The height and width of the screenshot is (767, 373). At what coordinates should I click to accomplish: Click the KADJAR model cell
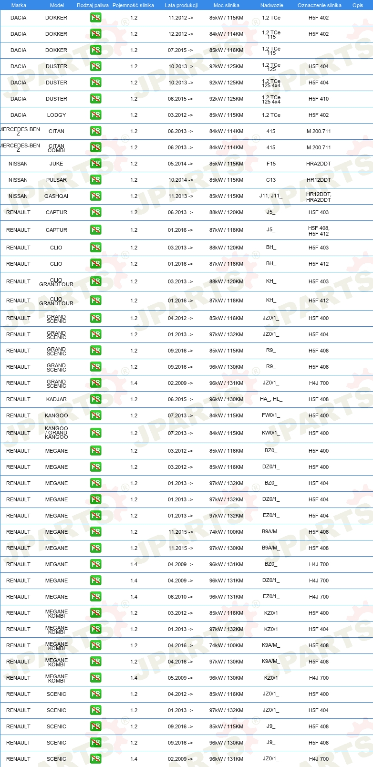pos(56,400)
